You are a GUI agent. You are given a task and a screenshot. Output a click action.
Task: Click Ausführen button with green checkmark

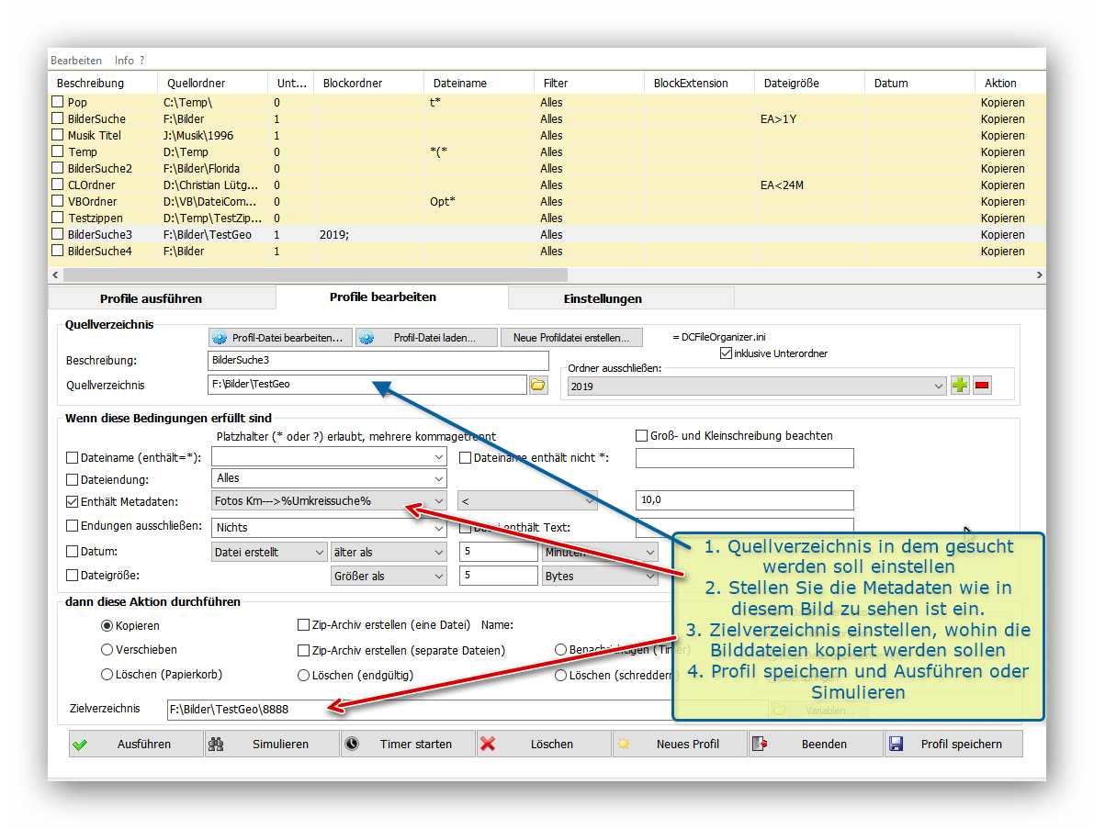(x=136, y=744)
